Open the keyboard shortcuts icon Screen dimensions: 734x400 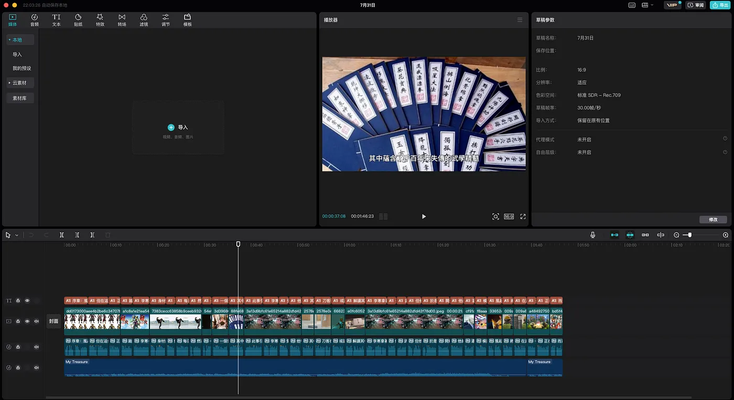click(632, 5)
